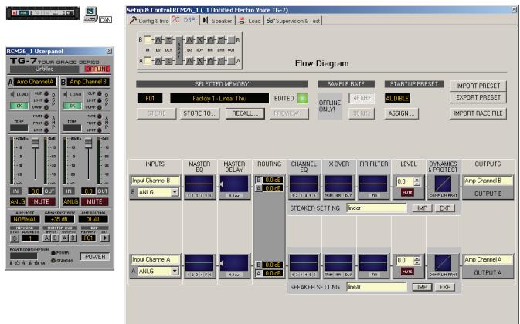Open Input Channel A ANLG source dropdown
Viewport: 520px width, 324px height.
click(175, 271)
